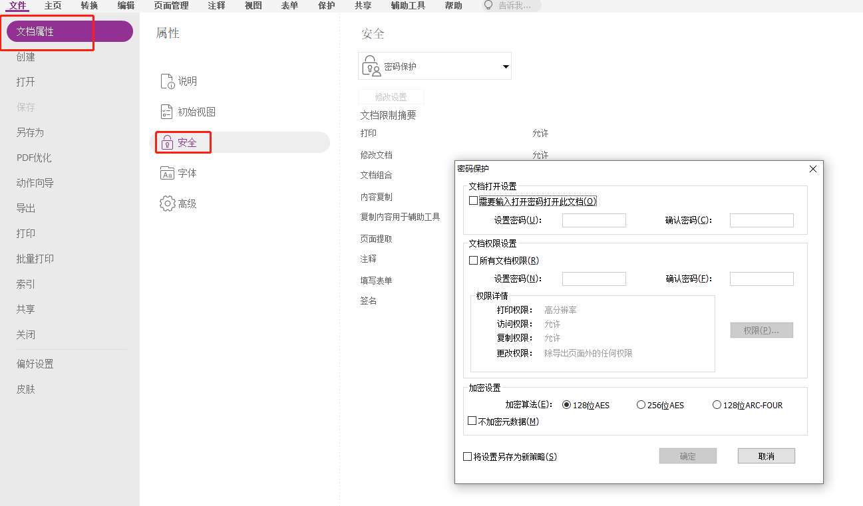Open 偏好设置 from sidebar
Screen dimensions: 863x506
[x=35, y=364]
